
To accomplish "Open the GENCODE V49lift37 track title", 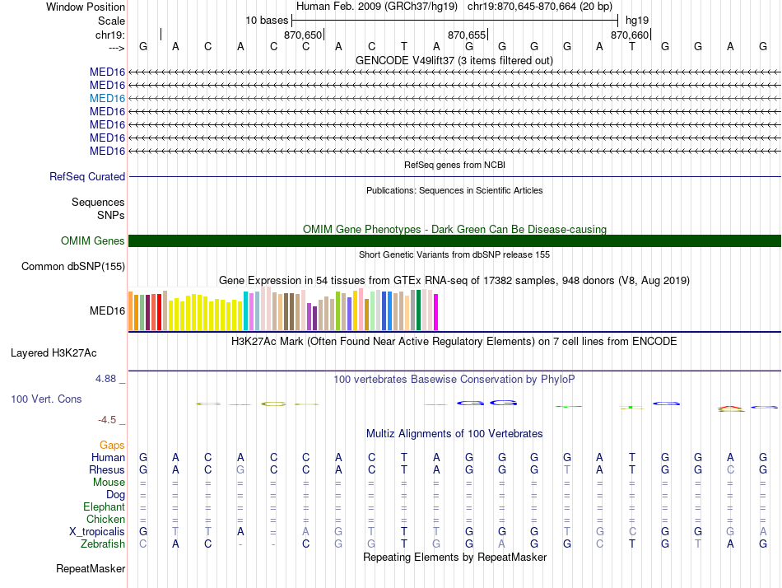I will 454,60.
